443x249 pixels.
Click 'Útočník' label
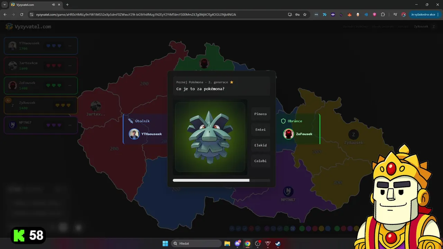point(142,121)
